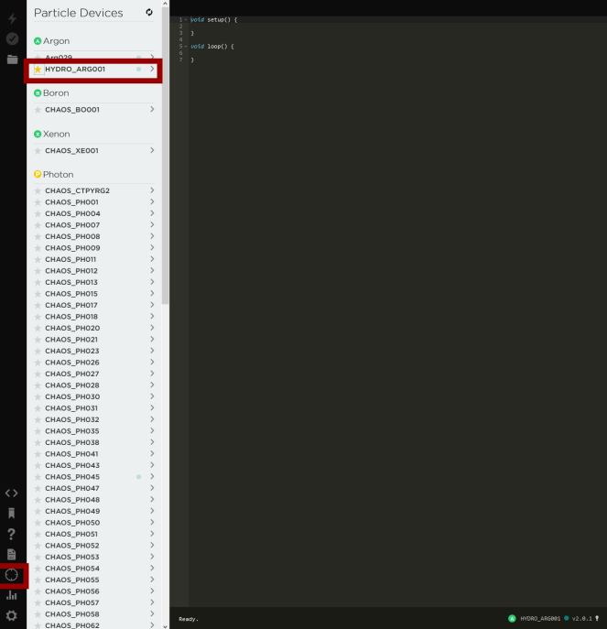
Task: Unstar the HYDRO_ARG001 device
Action: pos(38,70)
